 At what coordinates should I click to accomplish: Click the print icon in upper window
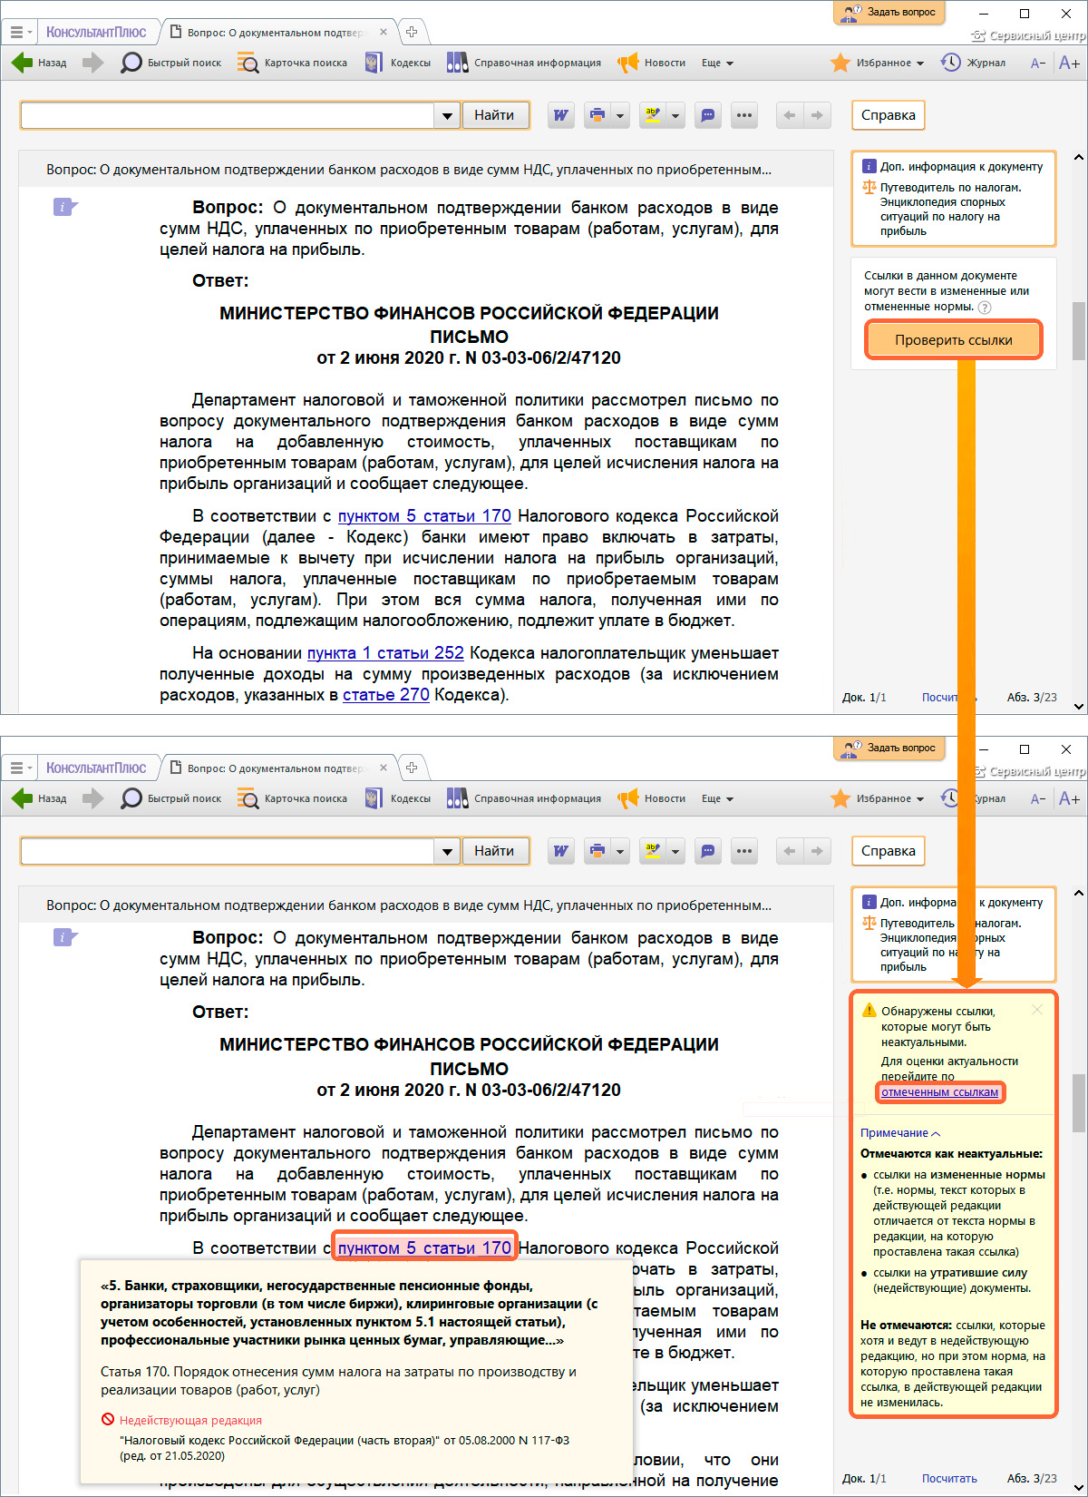tap(597, 115)
